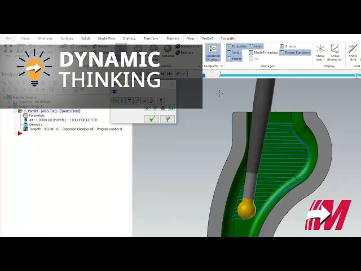Screen dimensions: 361x271
Task: Toggle the display tool icon in dialog
Action: click(x=122, y=100)
